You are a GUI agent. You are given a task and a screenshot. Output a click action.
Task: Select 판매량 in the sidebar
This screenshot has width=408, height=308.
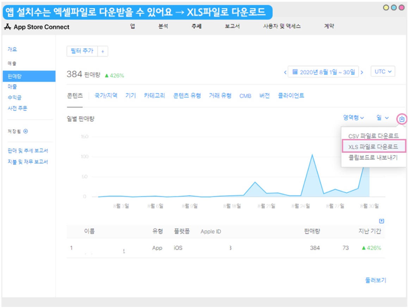[29, 76]
